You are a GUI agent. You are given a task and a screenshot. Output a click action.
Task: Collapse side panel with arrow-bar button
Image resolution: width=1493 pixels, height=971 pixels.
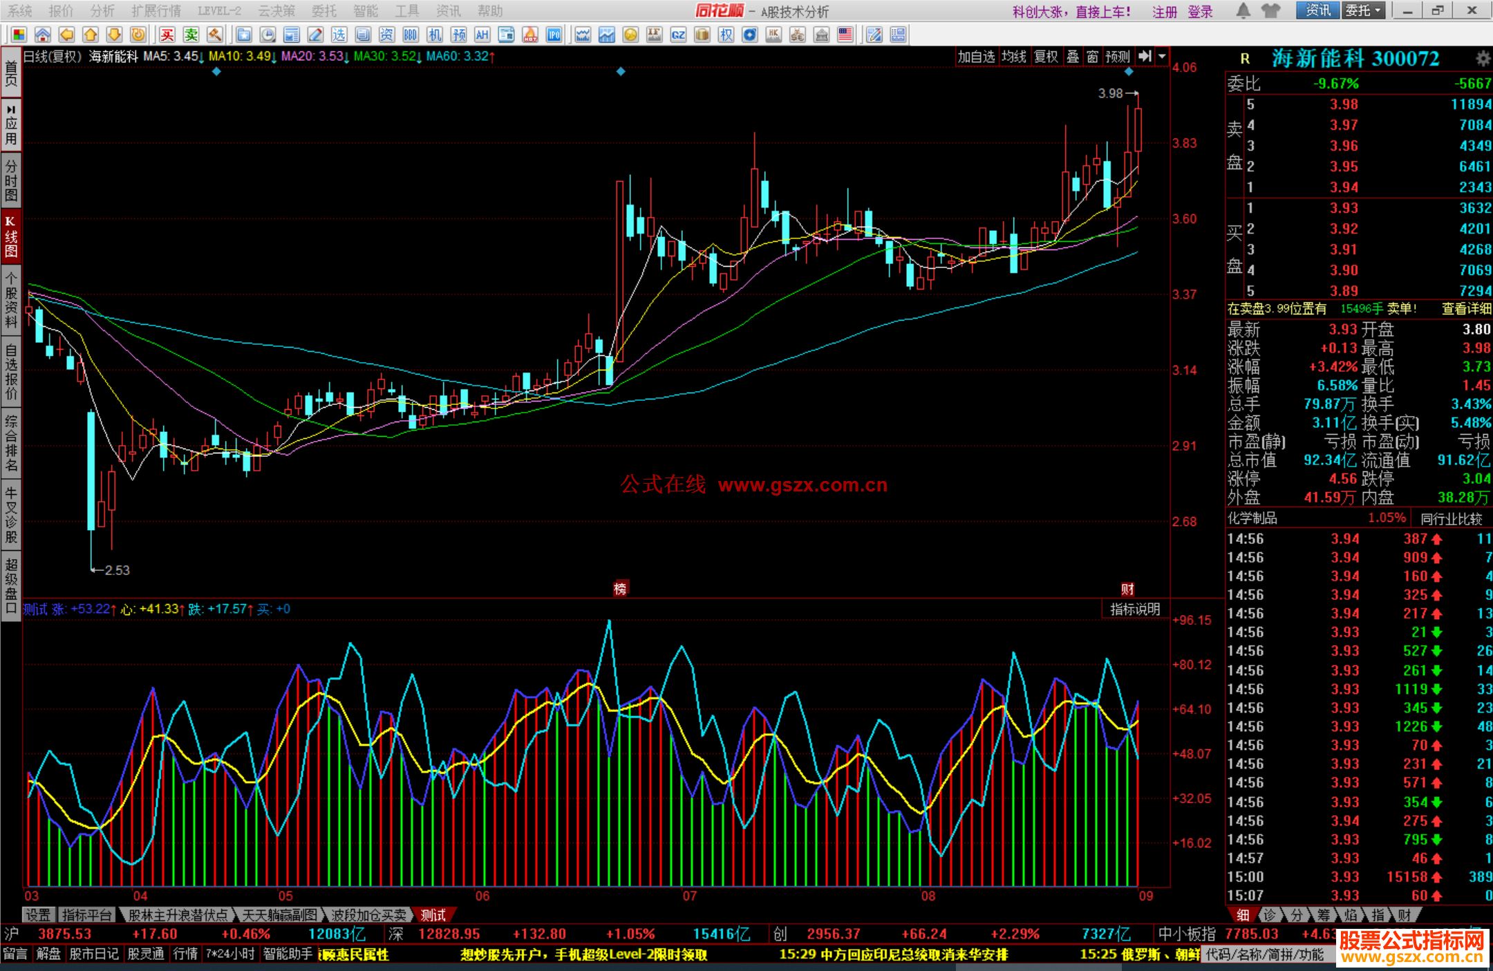[x=1145, y=57]
